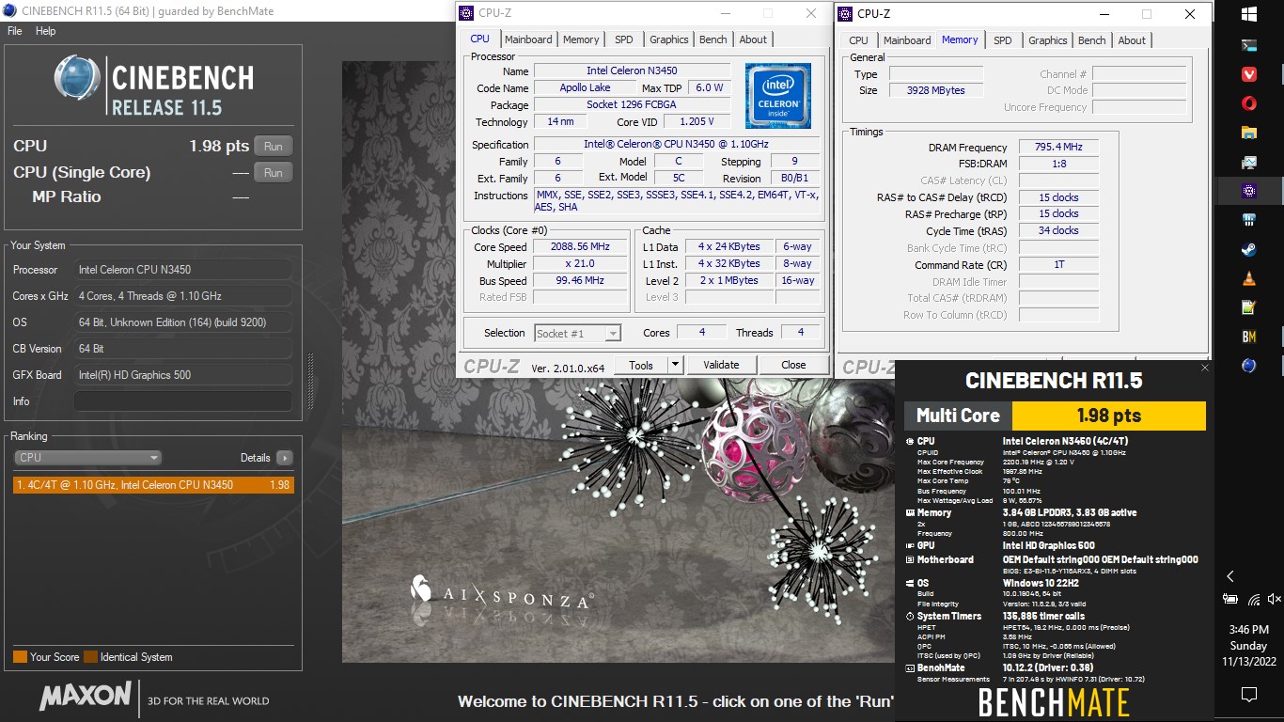The image size is (1284, 722).
Task: Check the battery status tray icon
Action: coord(1230,599)
